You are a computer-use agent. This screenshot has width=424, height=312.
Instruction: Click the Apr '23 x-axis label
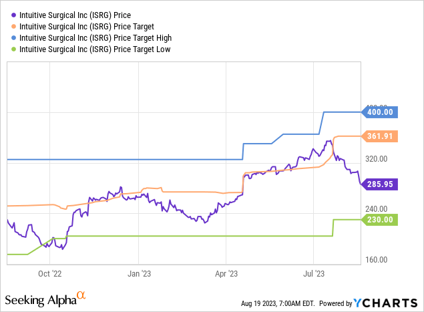(x=226, y=273)
